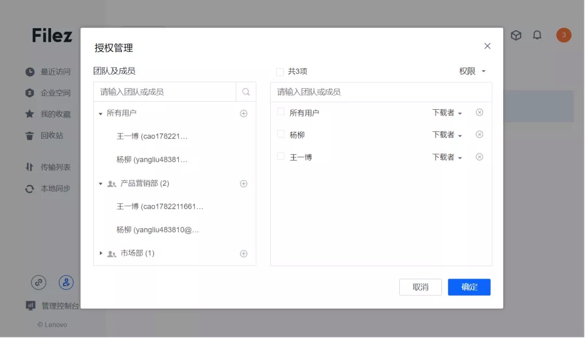The width and height of the screenshot is (585, 338).
Task: Open 我的收藏 in sidebar
Action: point(48,114)
